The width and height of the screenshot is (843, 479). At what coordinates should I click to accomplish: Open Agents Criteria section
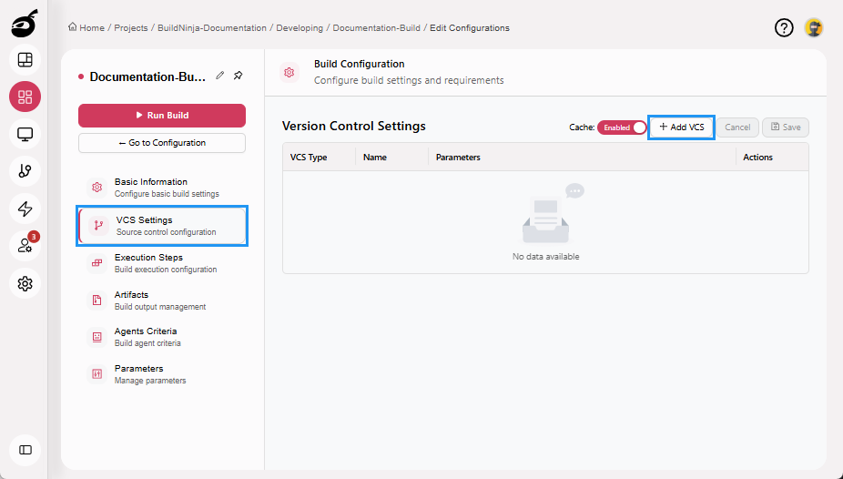click(162, 337)
